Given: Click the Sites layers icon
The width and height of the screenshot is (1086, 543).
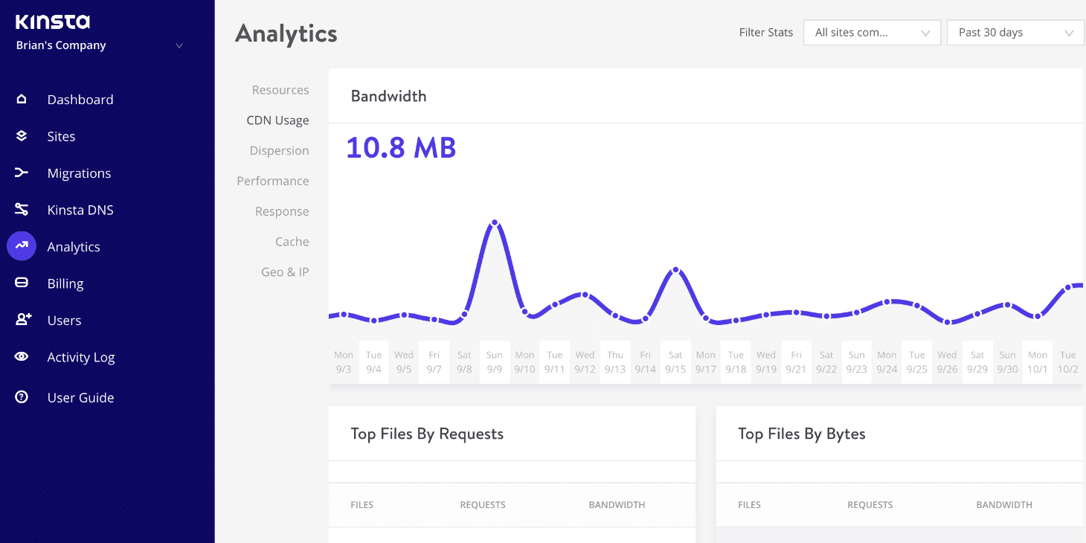Looking at the screenshot, I should tap(22, 136).
